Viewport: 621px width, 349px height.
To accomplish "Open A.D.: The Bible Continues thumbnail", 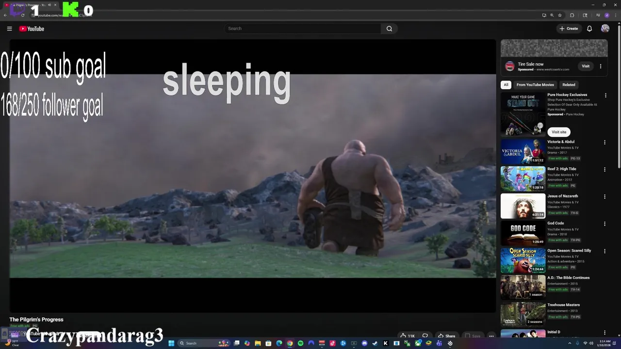I will pyautogui.click(x=523, y=287).
